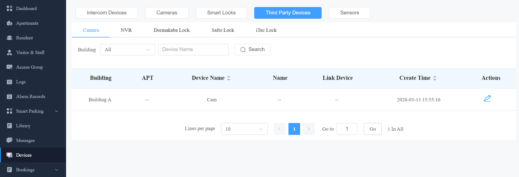519x177 pixels.
Task: Open the Smart Locks category
Action: point(221,13)
